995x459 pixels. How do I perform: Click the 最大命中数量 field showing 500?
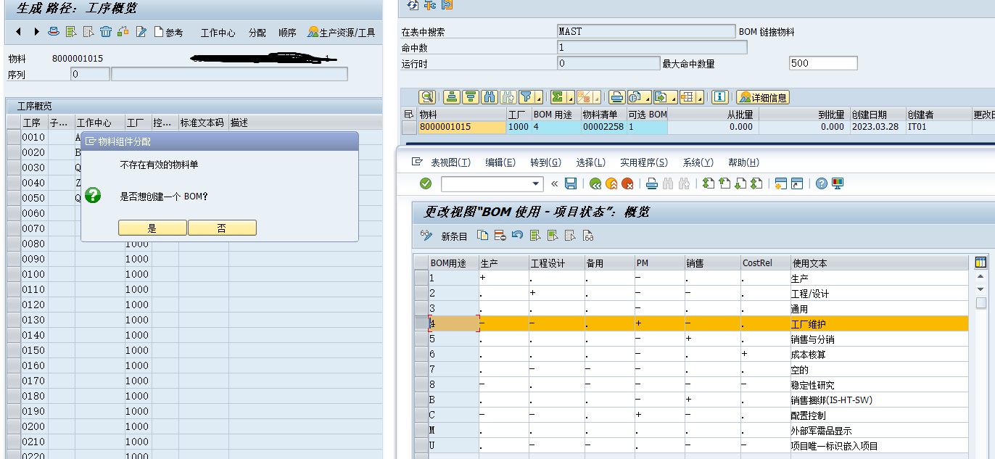[x=823, y=63]
